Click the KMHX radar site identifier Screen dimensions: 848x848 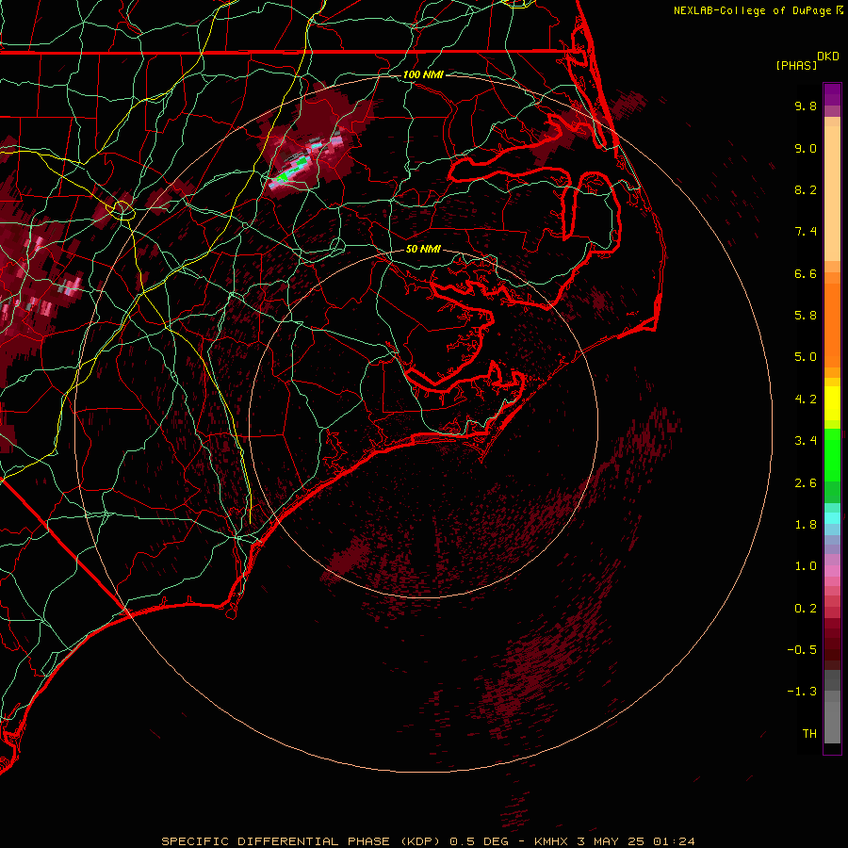coord(551,841)
